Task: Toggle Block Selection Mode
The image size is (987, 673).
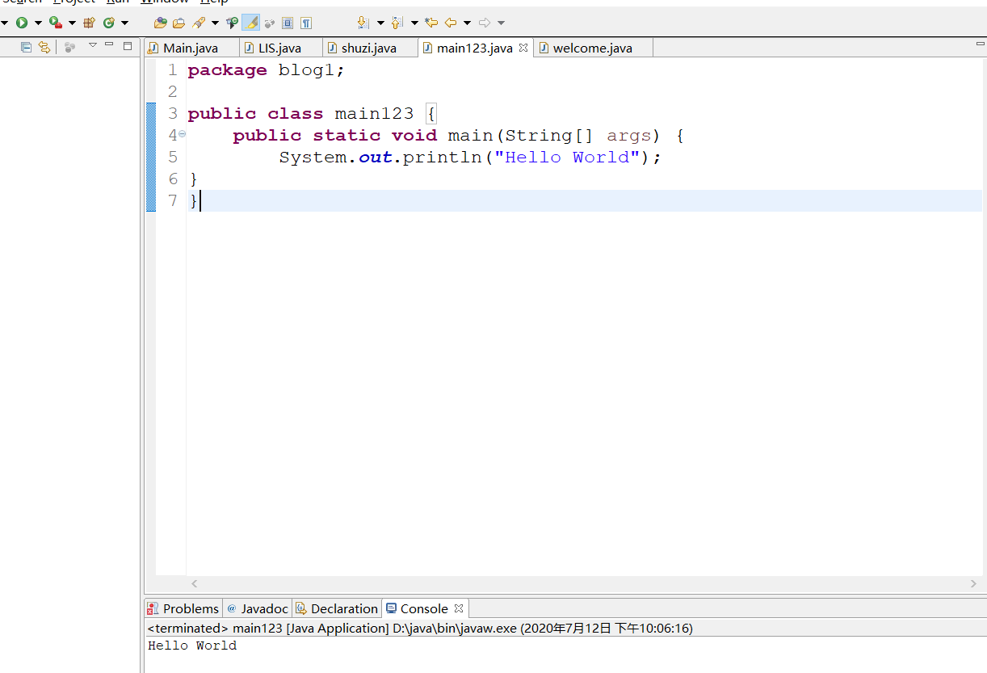Action: 288,23
